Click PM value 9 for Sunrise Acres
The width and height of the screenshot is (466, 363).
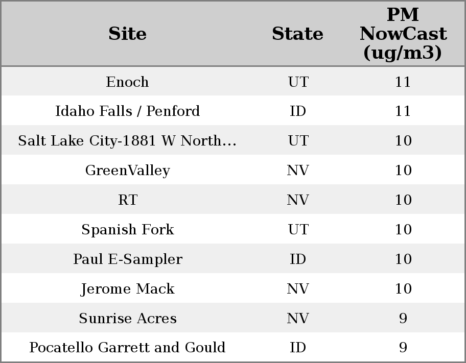pos(403,319)
